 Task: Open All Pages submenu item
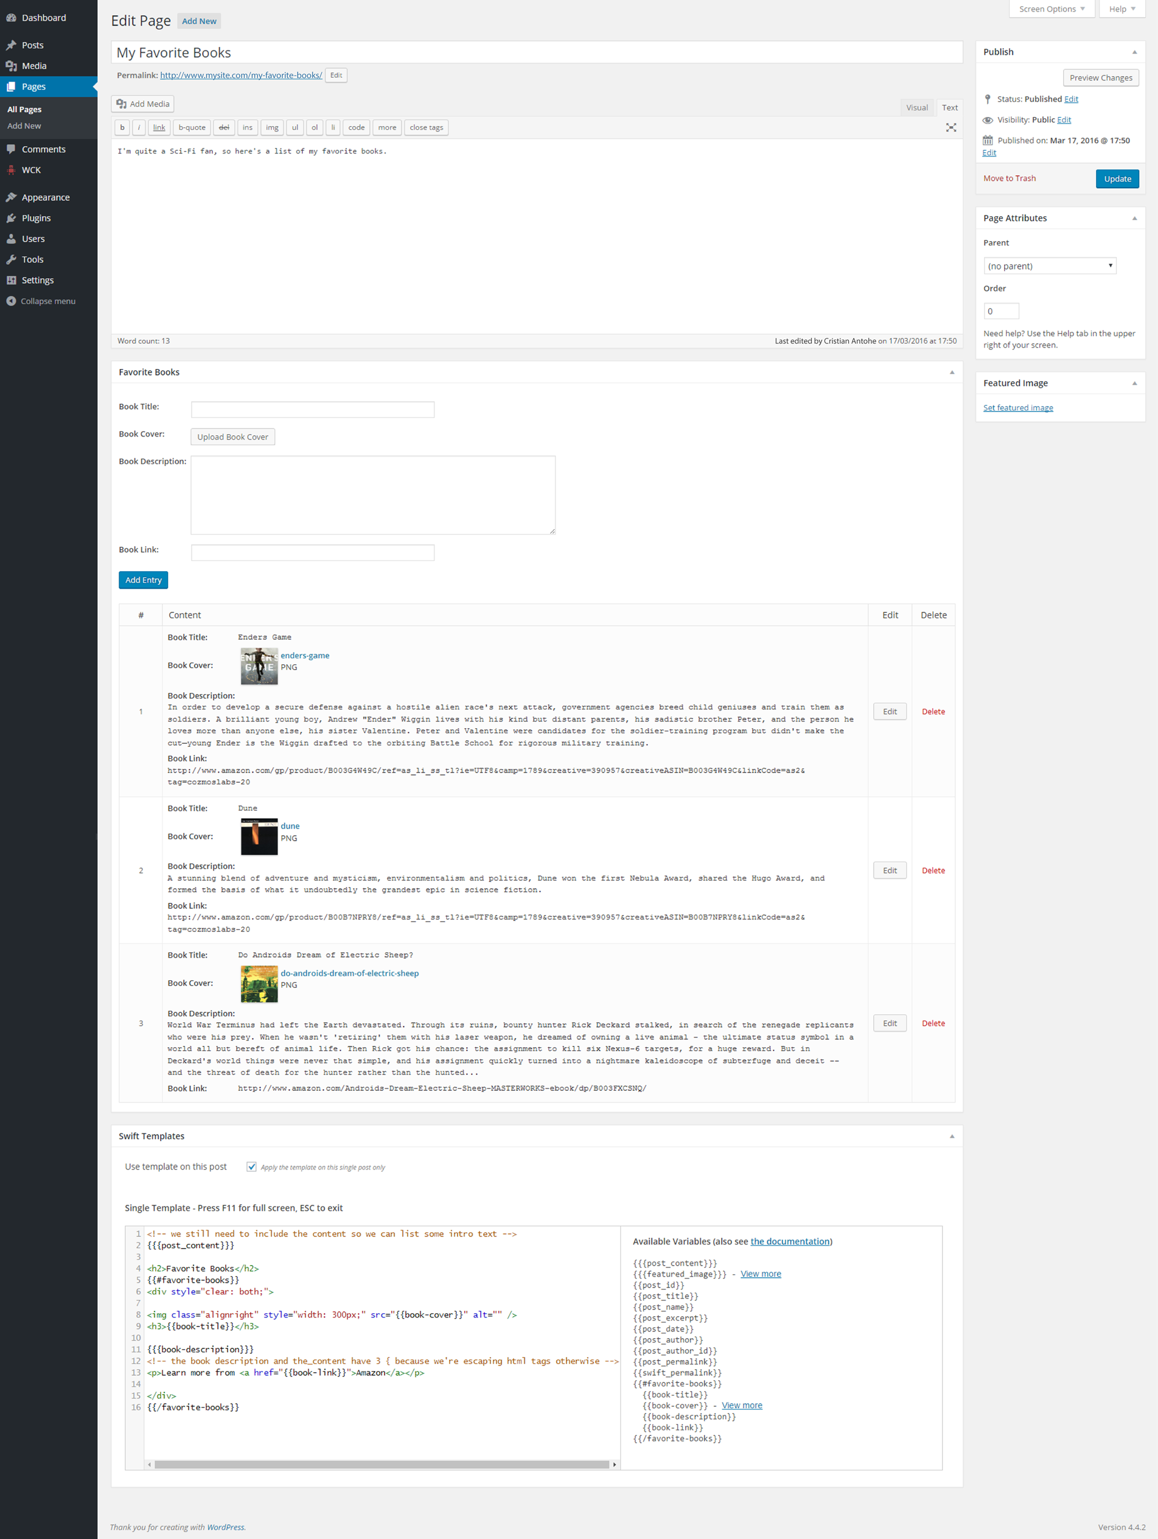pos(24,110)
